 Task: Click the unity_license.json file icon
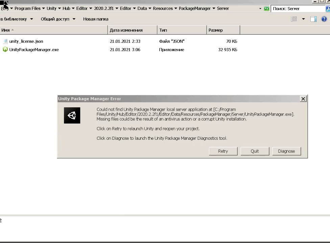pyautogui.click(x=5, y=41)
